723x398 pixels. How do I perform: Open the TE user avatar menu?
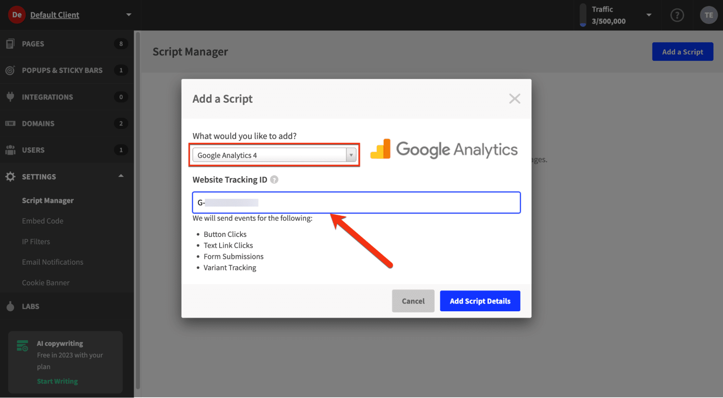pos(709,15)
